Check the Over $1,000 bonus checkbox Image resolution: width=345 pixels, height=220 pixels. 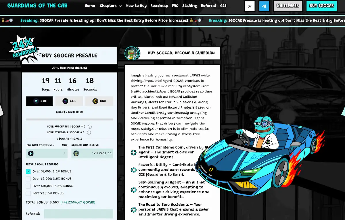click(x=28, y=171)
